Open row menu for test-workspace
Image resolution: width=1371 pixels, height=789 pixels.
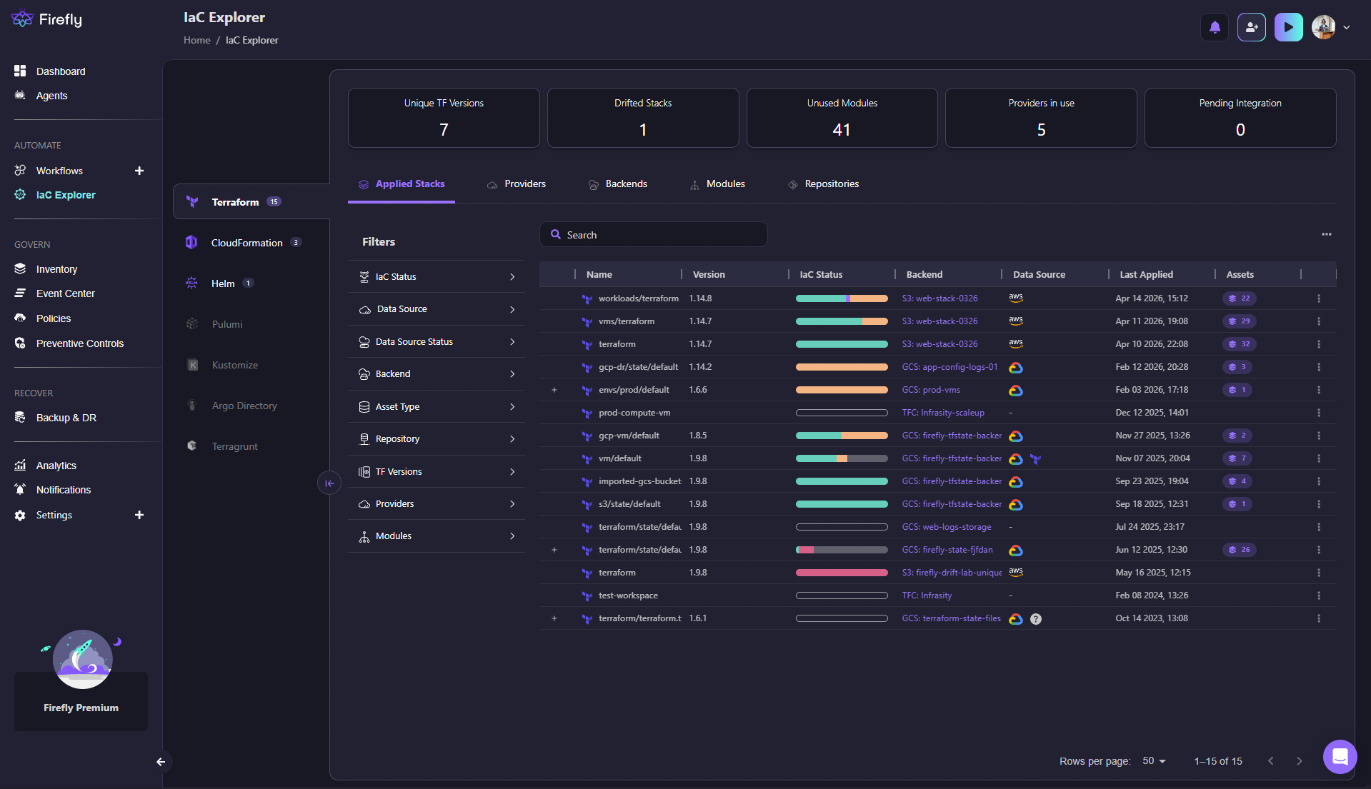point(1319,595)
